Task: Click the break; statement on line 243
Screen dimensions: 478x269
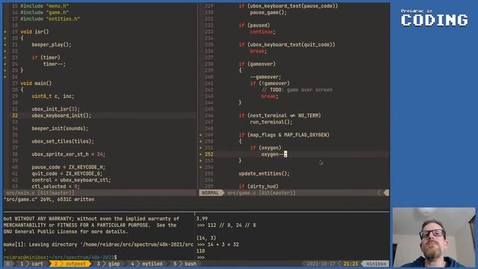Action: [270, 96]
